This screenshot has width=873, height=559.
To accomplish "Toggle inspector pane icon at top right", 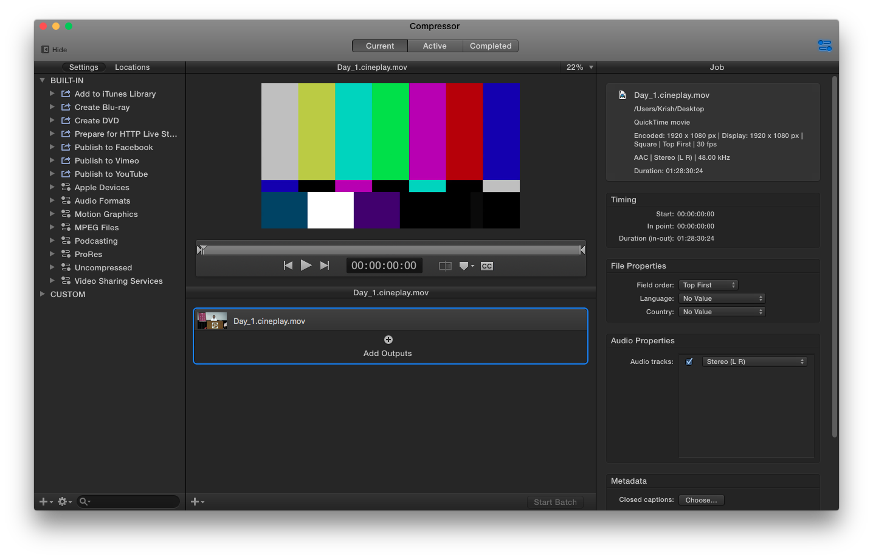I will [x=824, y=46].
